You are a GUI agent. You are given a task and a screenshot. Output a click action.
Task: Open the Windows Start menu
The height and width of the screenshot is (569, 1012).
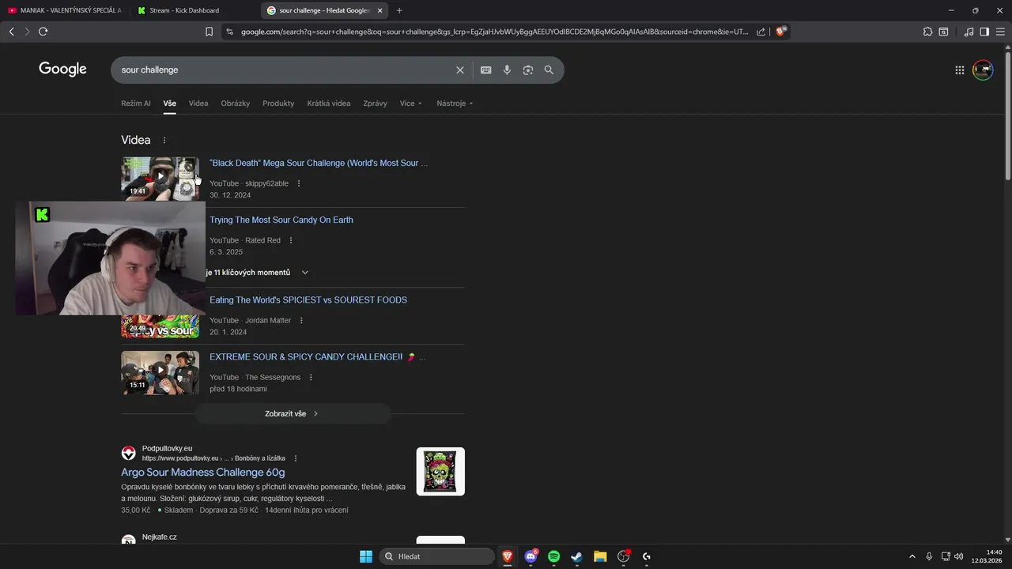[366, 556]
